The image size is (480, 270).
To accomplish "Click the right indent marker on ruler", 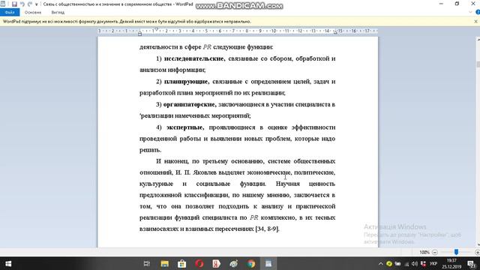I will (x=335, y=32).
